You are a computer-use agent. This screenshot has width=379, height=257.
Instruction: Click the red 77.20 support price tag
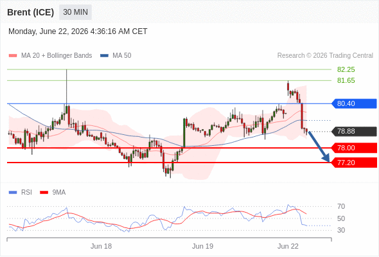pos(354,163)
